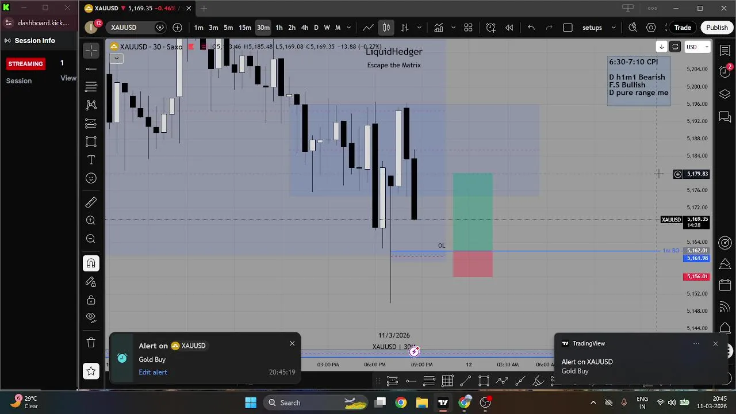This screenshot has width=736, height=414.
Task: Open the Fibonacci retracement tools group
Action: coord(91,87)
